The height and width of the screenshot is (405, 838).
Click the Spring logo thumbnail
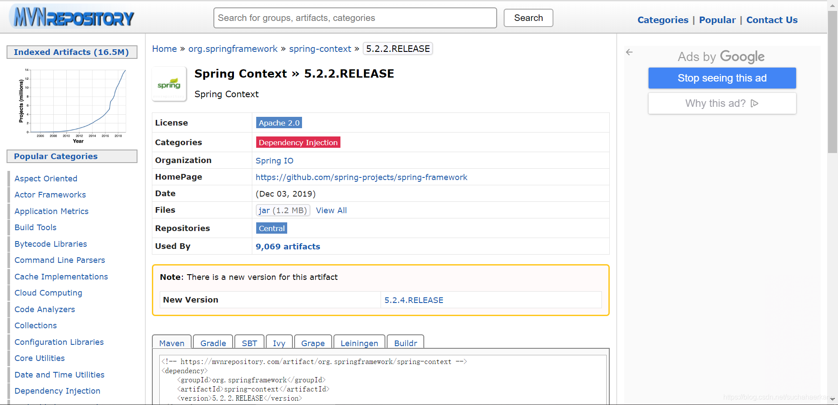[169, 84]
